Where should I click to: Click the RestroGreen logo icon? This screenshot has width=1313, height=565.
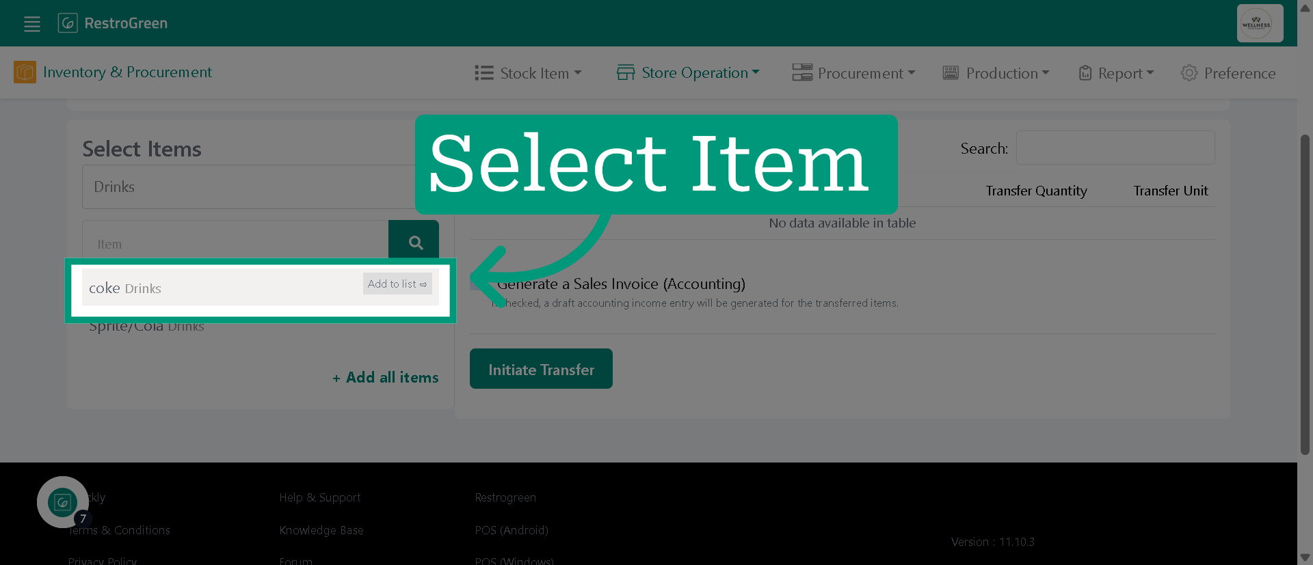[x=68, y=23]
